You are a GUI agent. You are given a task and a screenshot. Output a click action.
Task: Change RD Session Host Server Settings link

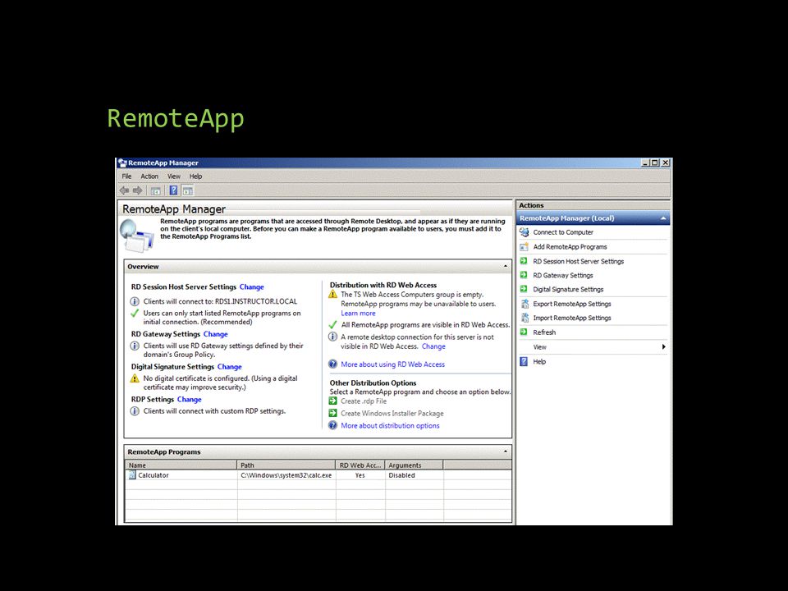(x=251, y=287)
